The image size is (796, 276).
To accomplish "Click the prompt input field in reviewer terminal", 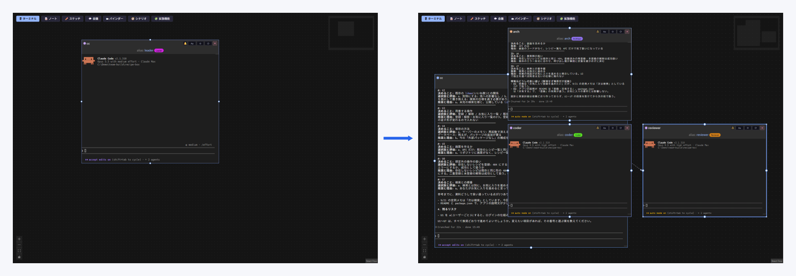I will click(704, 206).
